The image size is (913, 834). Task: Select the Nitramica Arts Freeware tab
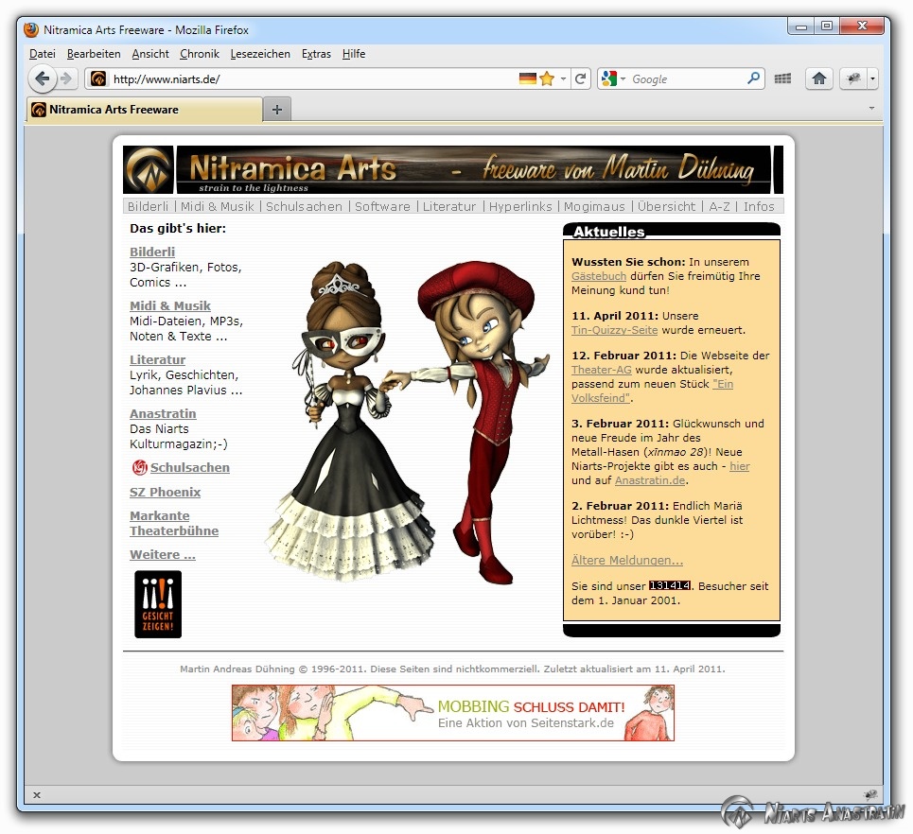[x=142, y=110]
